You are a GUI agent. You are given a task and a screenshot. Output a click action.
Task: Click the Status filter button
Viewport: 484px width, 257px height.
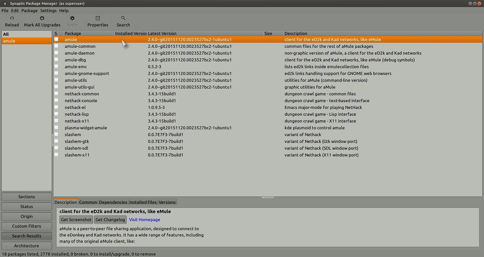tap(27, 207)
